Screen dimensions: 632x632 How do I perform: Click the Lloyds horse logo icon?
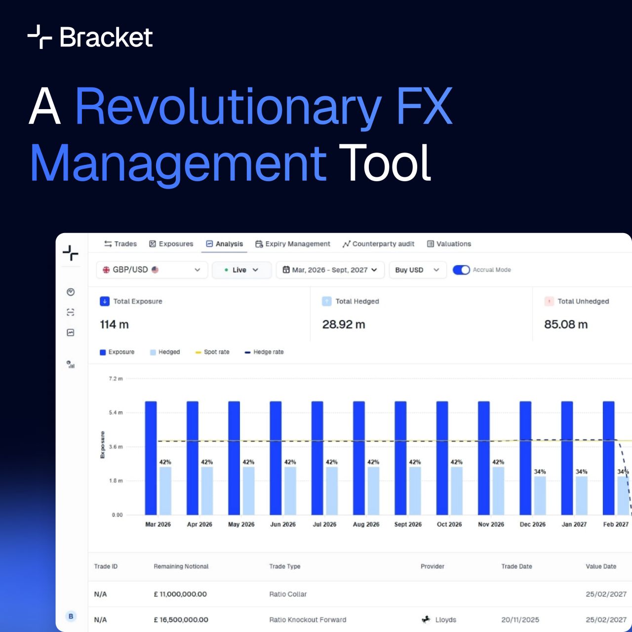(x=426, y=619)
